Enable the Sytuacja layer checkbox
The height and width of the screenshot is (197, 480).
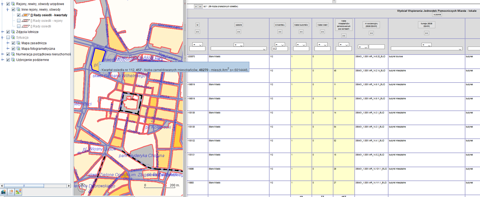click(8, 38)
